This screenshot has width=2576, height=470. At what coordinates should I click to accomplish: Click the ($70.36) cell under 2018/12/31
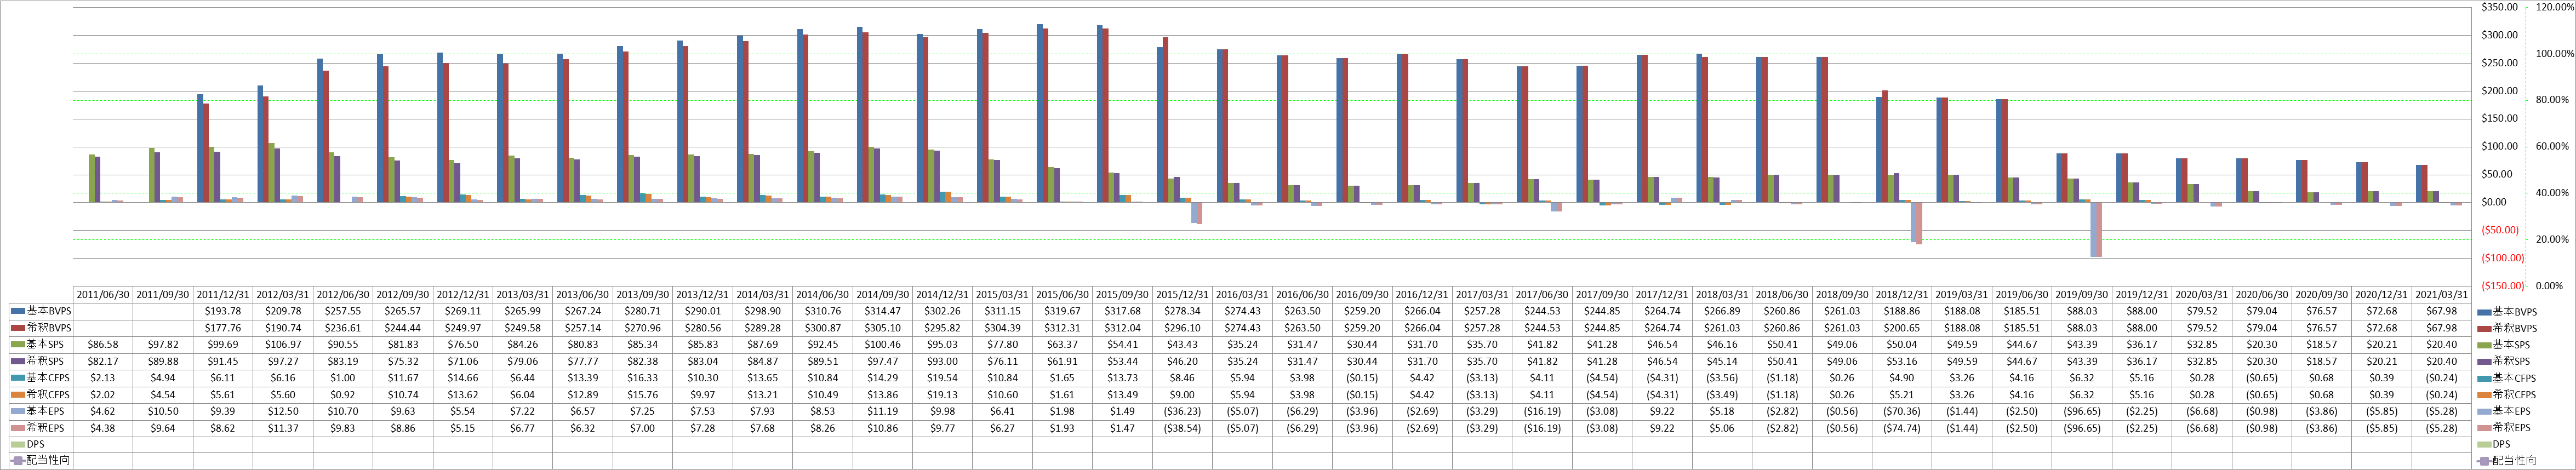point(1903,411)
